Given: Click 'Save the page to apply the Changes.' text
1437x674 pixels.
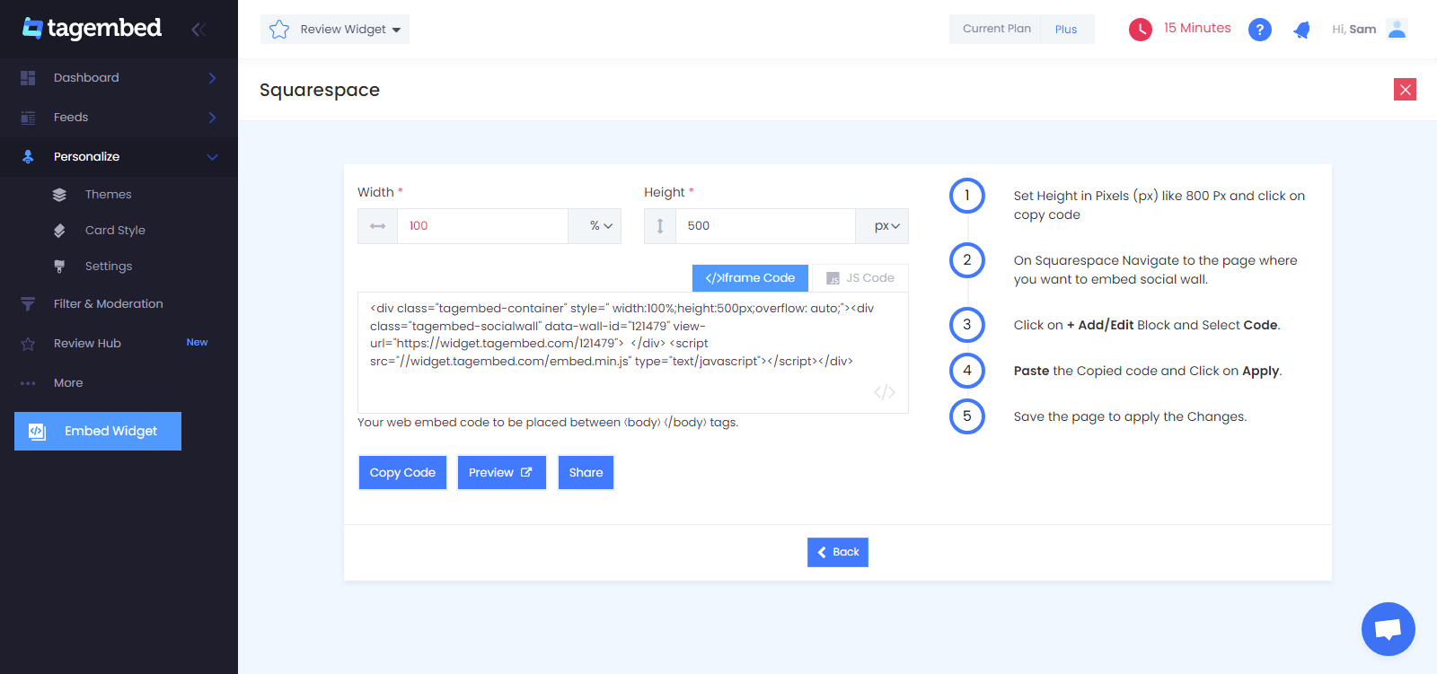Looking at the screenshot, I should point(1130,417).
